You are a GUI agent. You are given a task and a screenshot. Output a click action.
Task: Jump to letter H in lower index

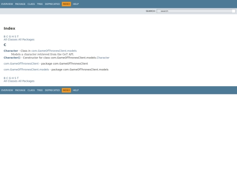pos(13,78)
